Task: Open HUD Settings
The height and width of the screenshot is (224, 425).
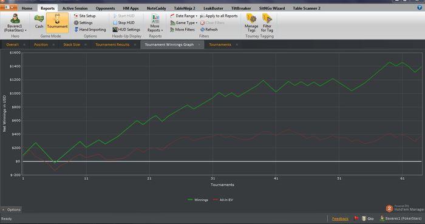Action: pyautogui.click(x=126, y=30)
